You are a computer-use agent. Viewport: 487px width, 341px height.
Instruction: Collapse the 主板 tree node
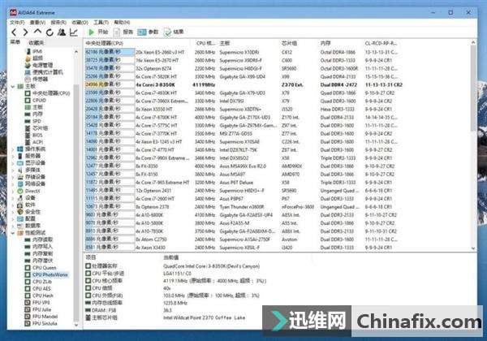[x=13, y=86]
